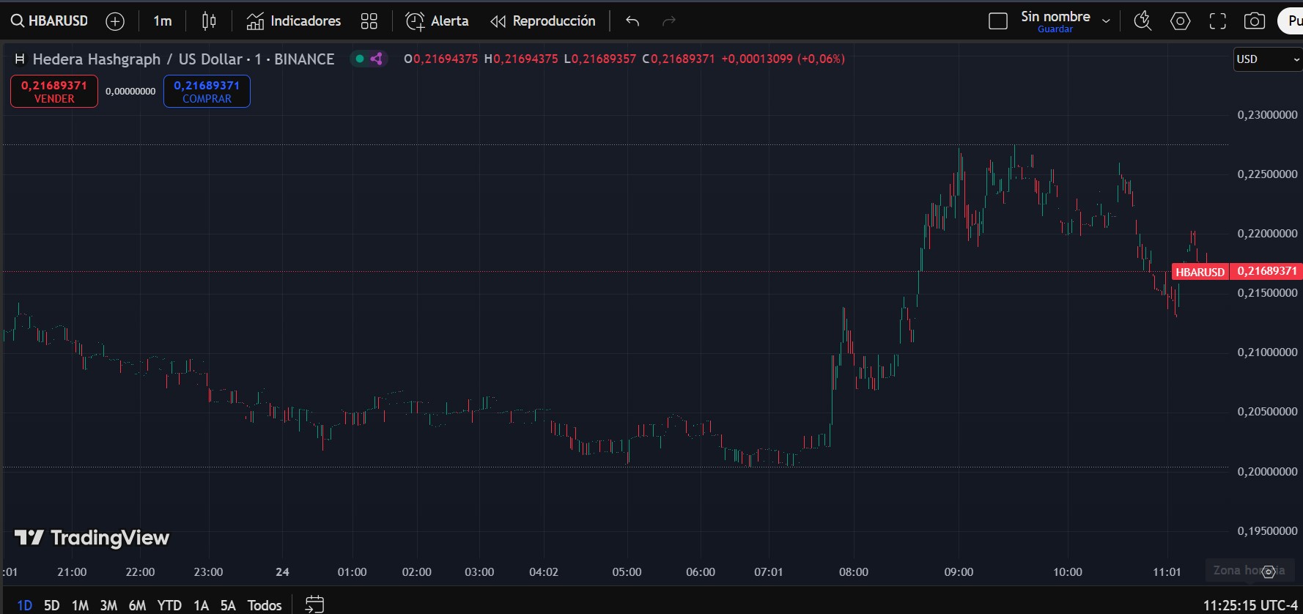
Task: Add symbol to compare with plus icon
Action: [115, 21]
